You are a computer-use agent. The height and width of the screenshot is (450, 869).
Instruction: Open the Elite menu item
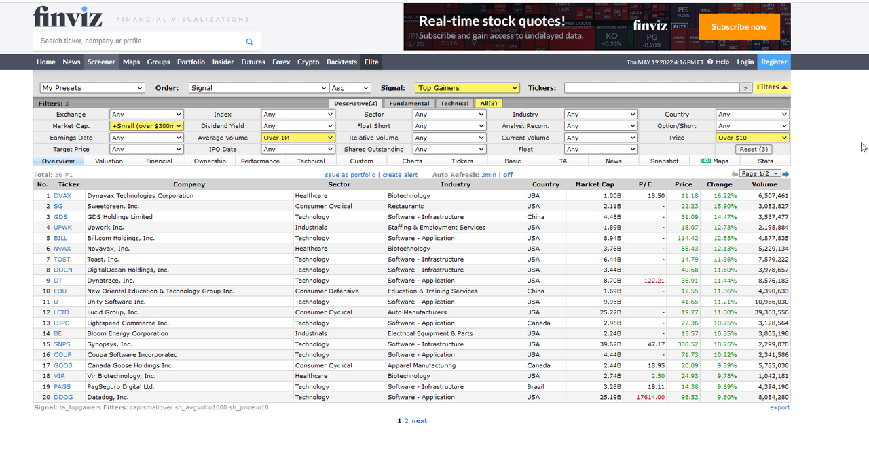pos(371,62)
